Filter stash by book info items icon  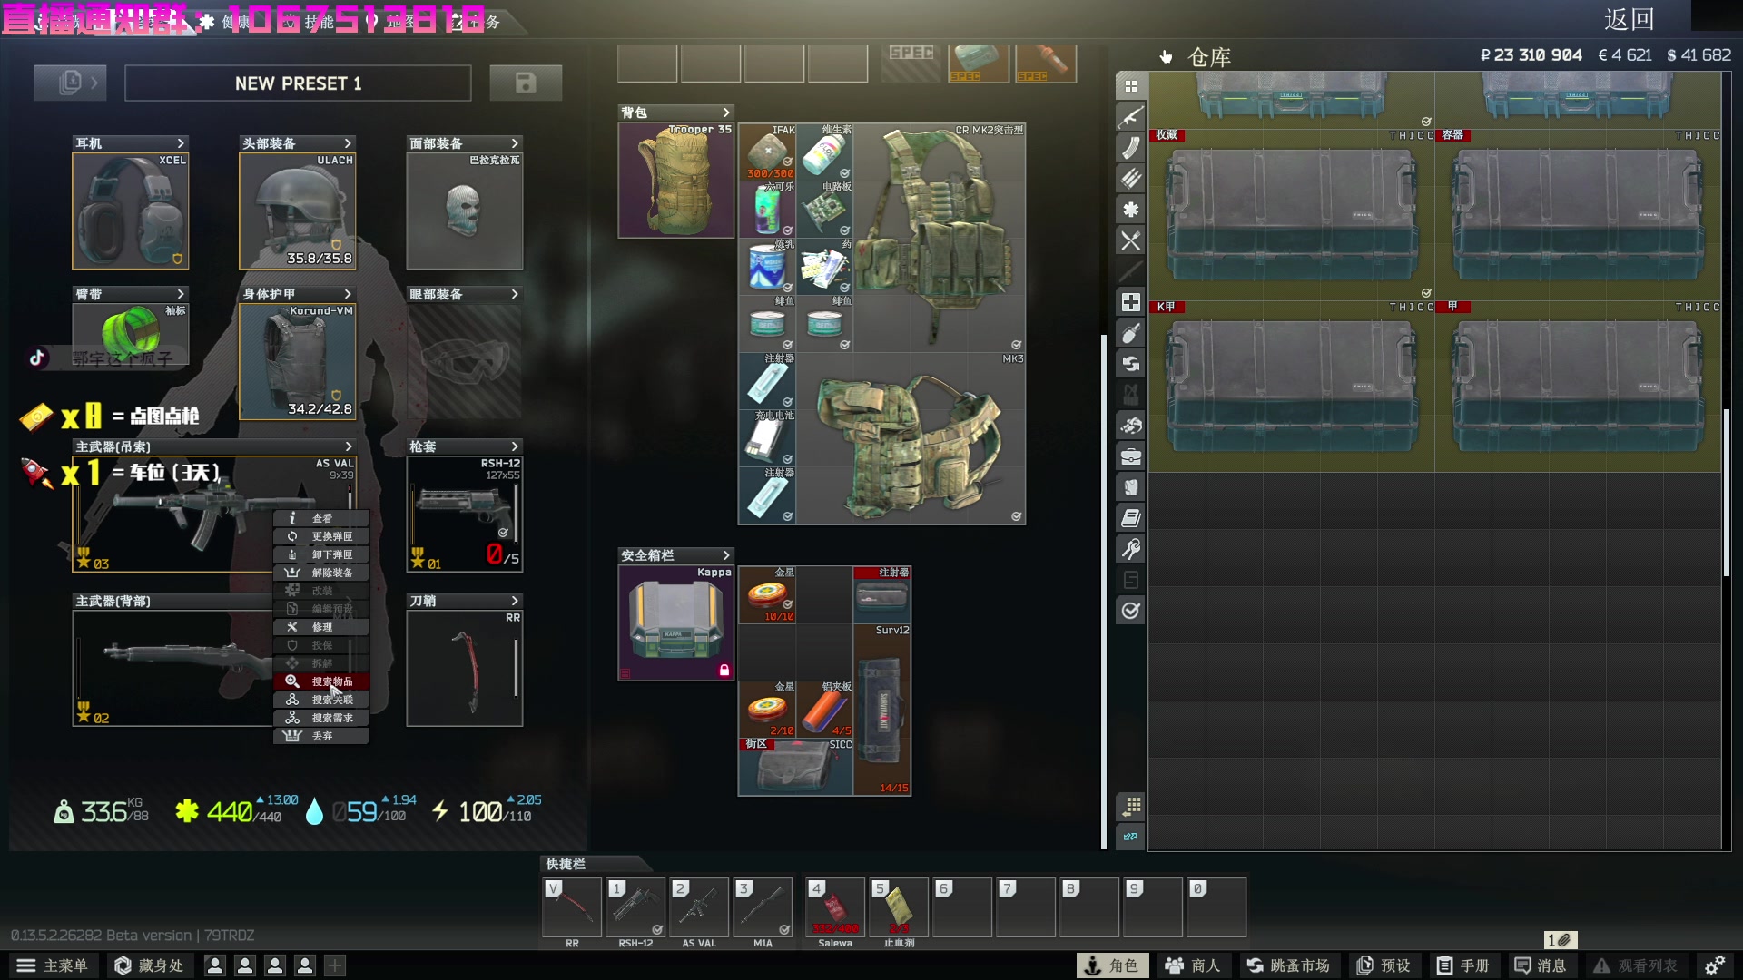point(1130,518)
